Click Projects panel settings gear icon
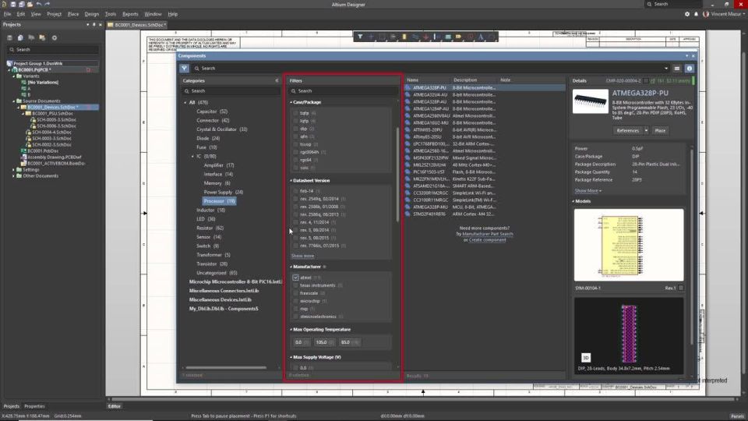The width and height of the screenshot is (748, 421). coord(55,37)
